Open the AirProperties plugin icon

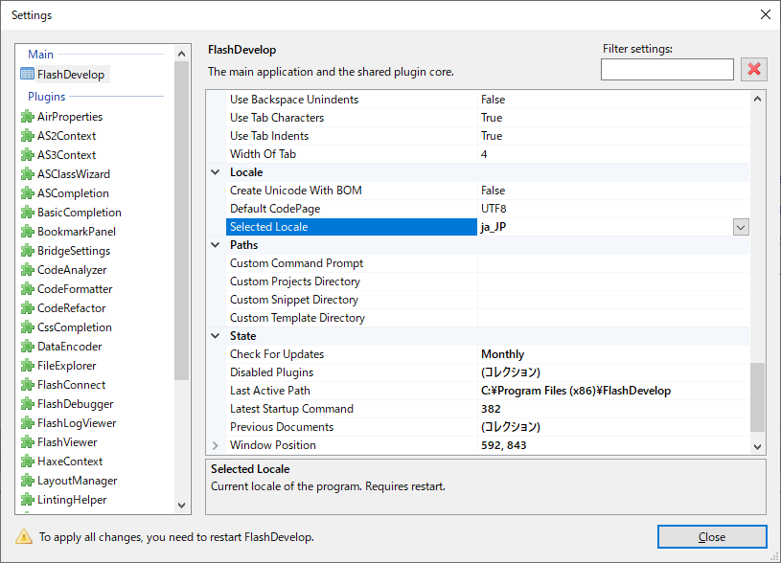(x=27, y=117)
